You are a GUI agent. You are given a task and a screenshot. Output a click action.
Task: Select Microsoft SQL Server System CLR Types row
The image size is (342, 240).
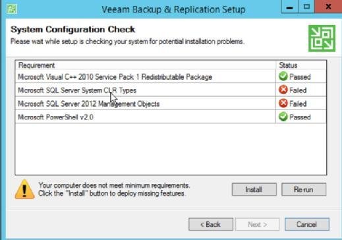coord(171,90)
